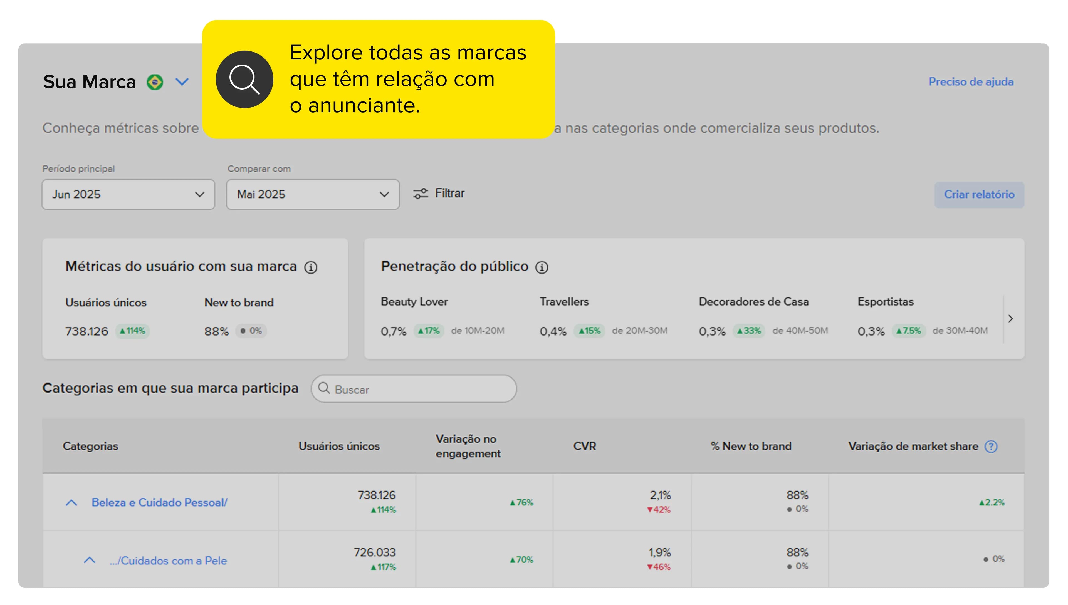The width and height of the screenshot is (1068, 605).
Task: Click the Buscar category search field
Action: (x=414, y=389)
